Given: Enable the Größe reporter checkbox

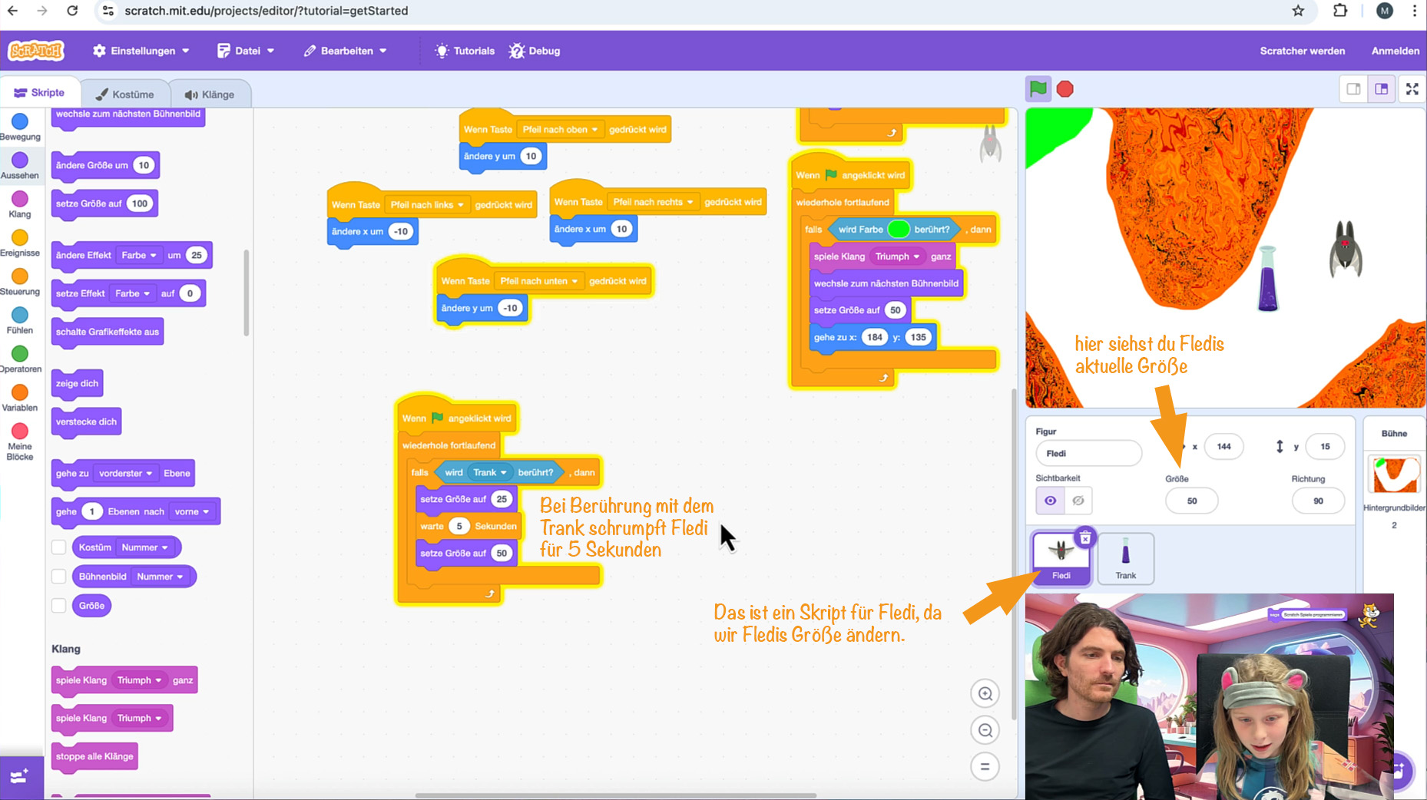Looking at the screenshot, I should 59,606.
